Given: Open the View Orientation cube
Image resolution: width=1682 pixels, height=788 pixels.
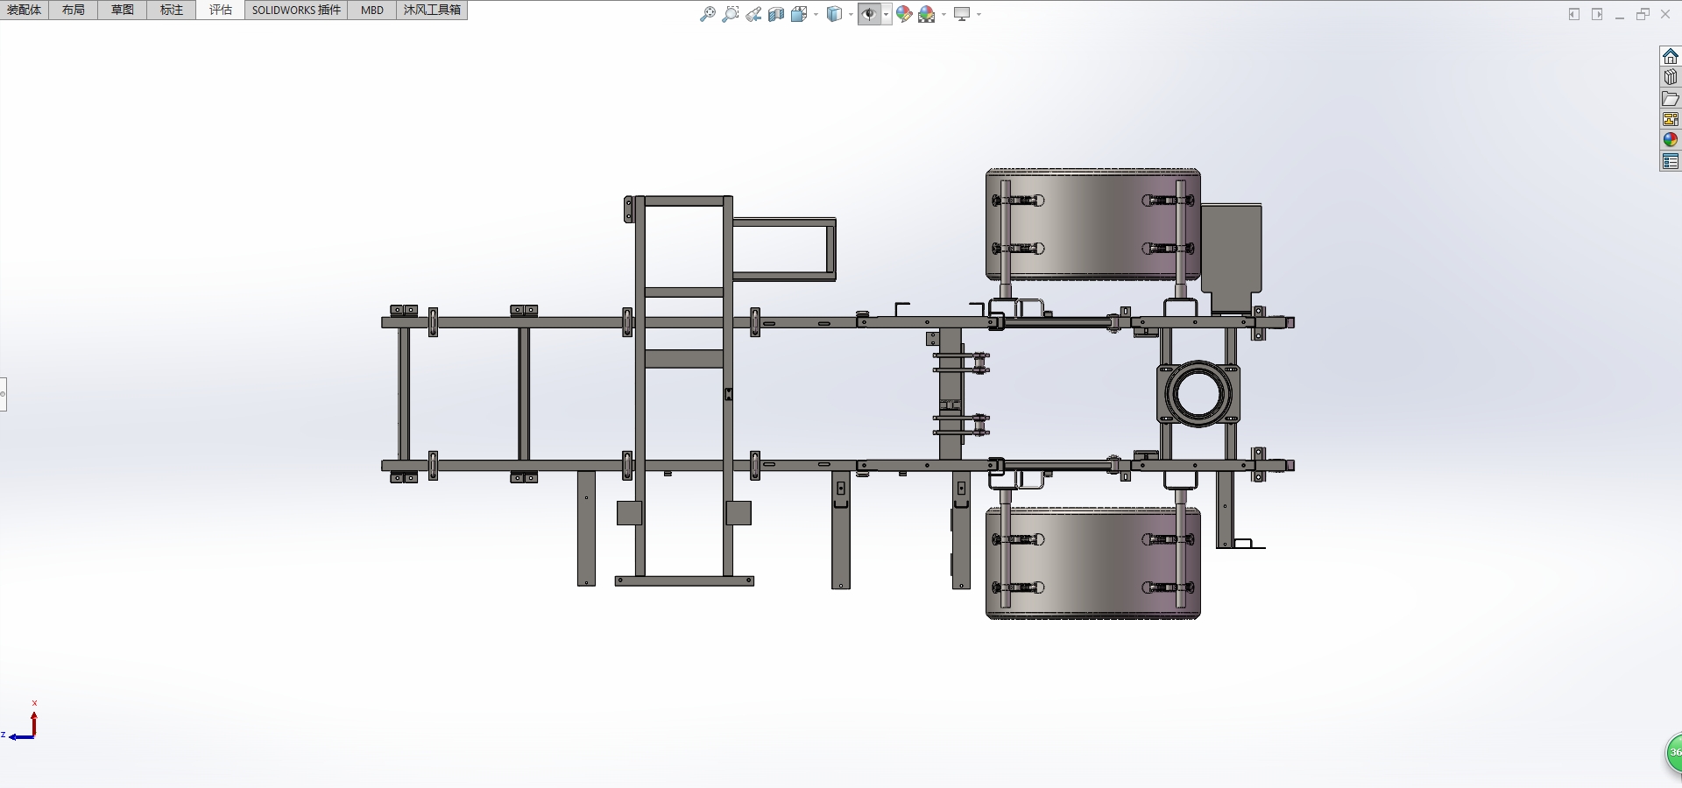Looking at the screenshot, I should 799,14.
